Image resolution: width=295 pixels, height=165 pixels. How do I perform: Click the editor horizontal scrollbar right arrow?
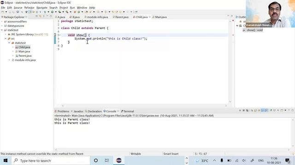pos(226,105)
